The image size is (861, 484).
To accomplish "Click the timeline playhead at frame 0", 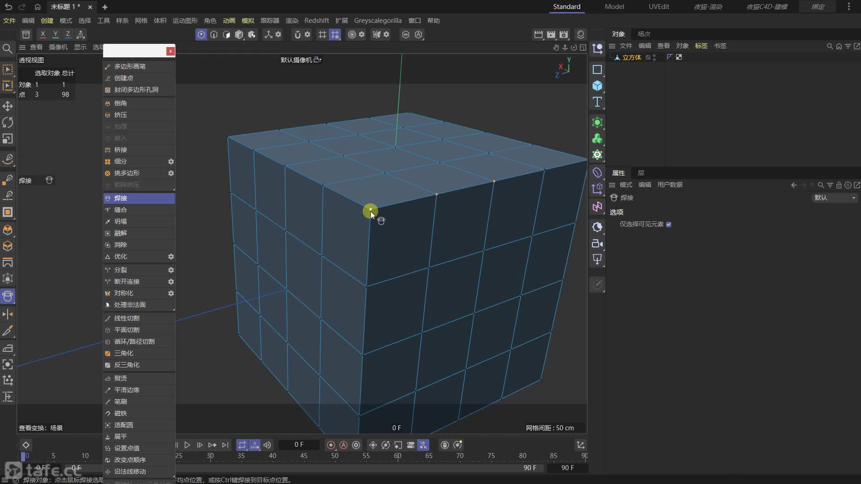I will [x=23, y=456].
